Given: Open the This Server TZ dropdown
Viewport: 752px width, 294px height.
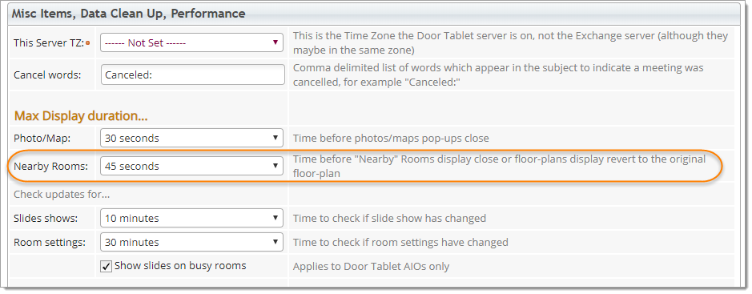Looking at the screenshot, I should click(191, 42).
